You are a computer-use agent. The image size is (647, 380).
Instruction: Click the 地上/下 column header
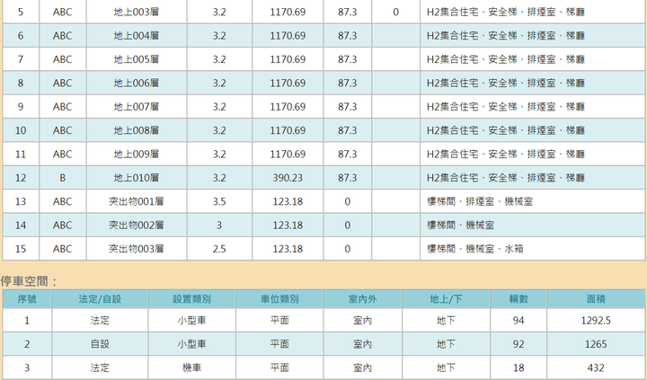446,299
